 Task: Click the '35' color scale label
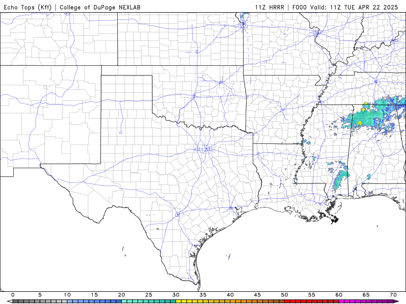click(203, 295)
